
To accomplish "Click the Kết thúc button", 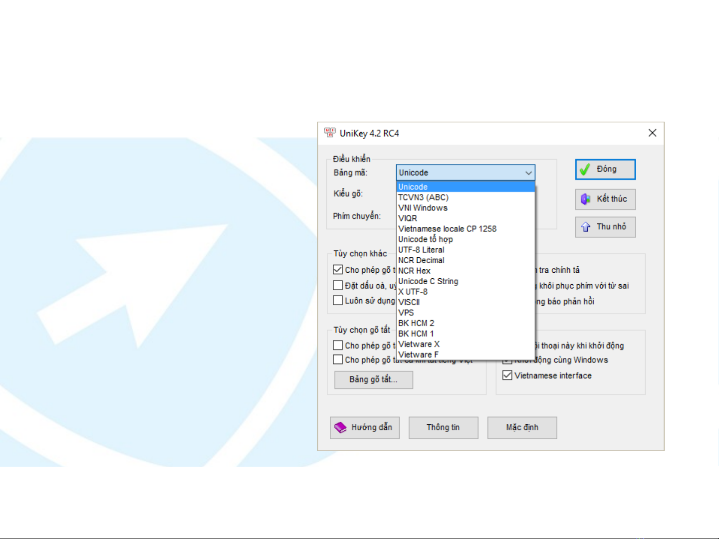I will pos(605,199).
